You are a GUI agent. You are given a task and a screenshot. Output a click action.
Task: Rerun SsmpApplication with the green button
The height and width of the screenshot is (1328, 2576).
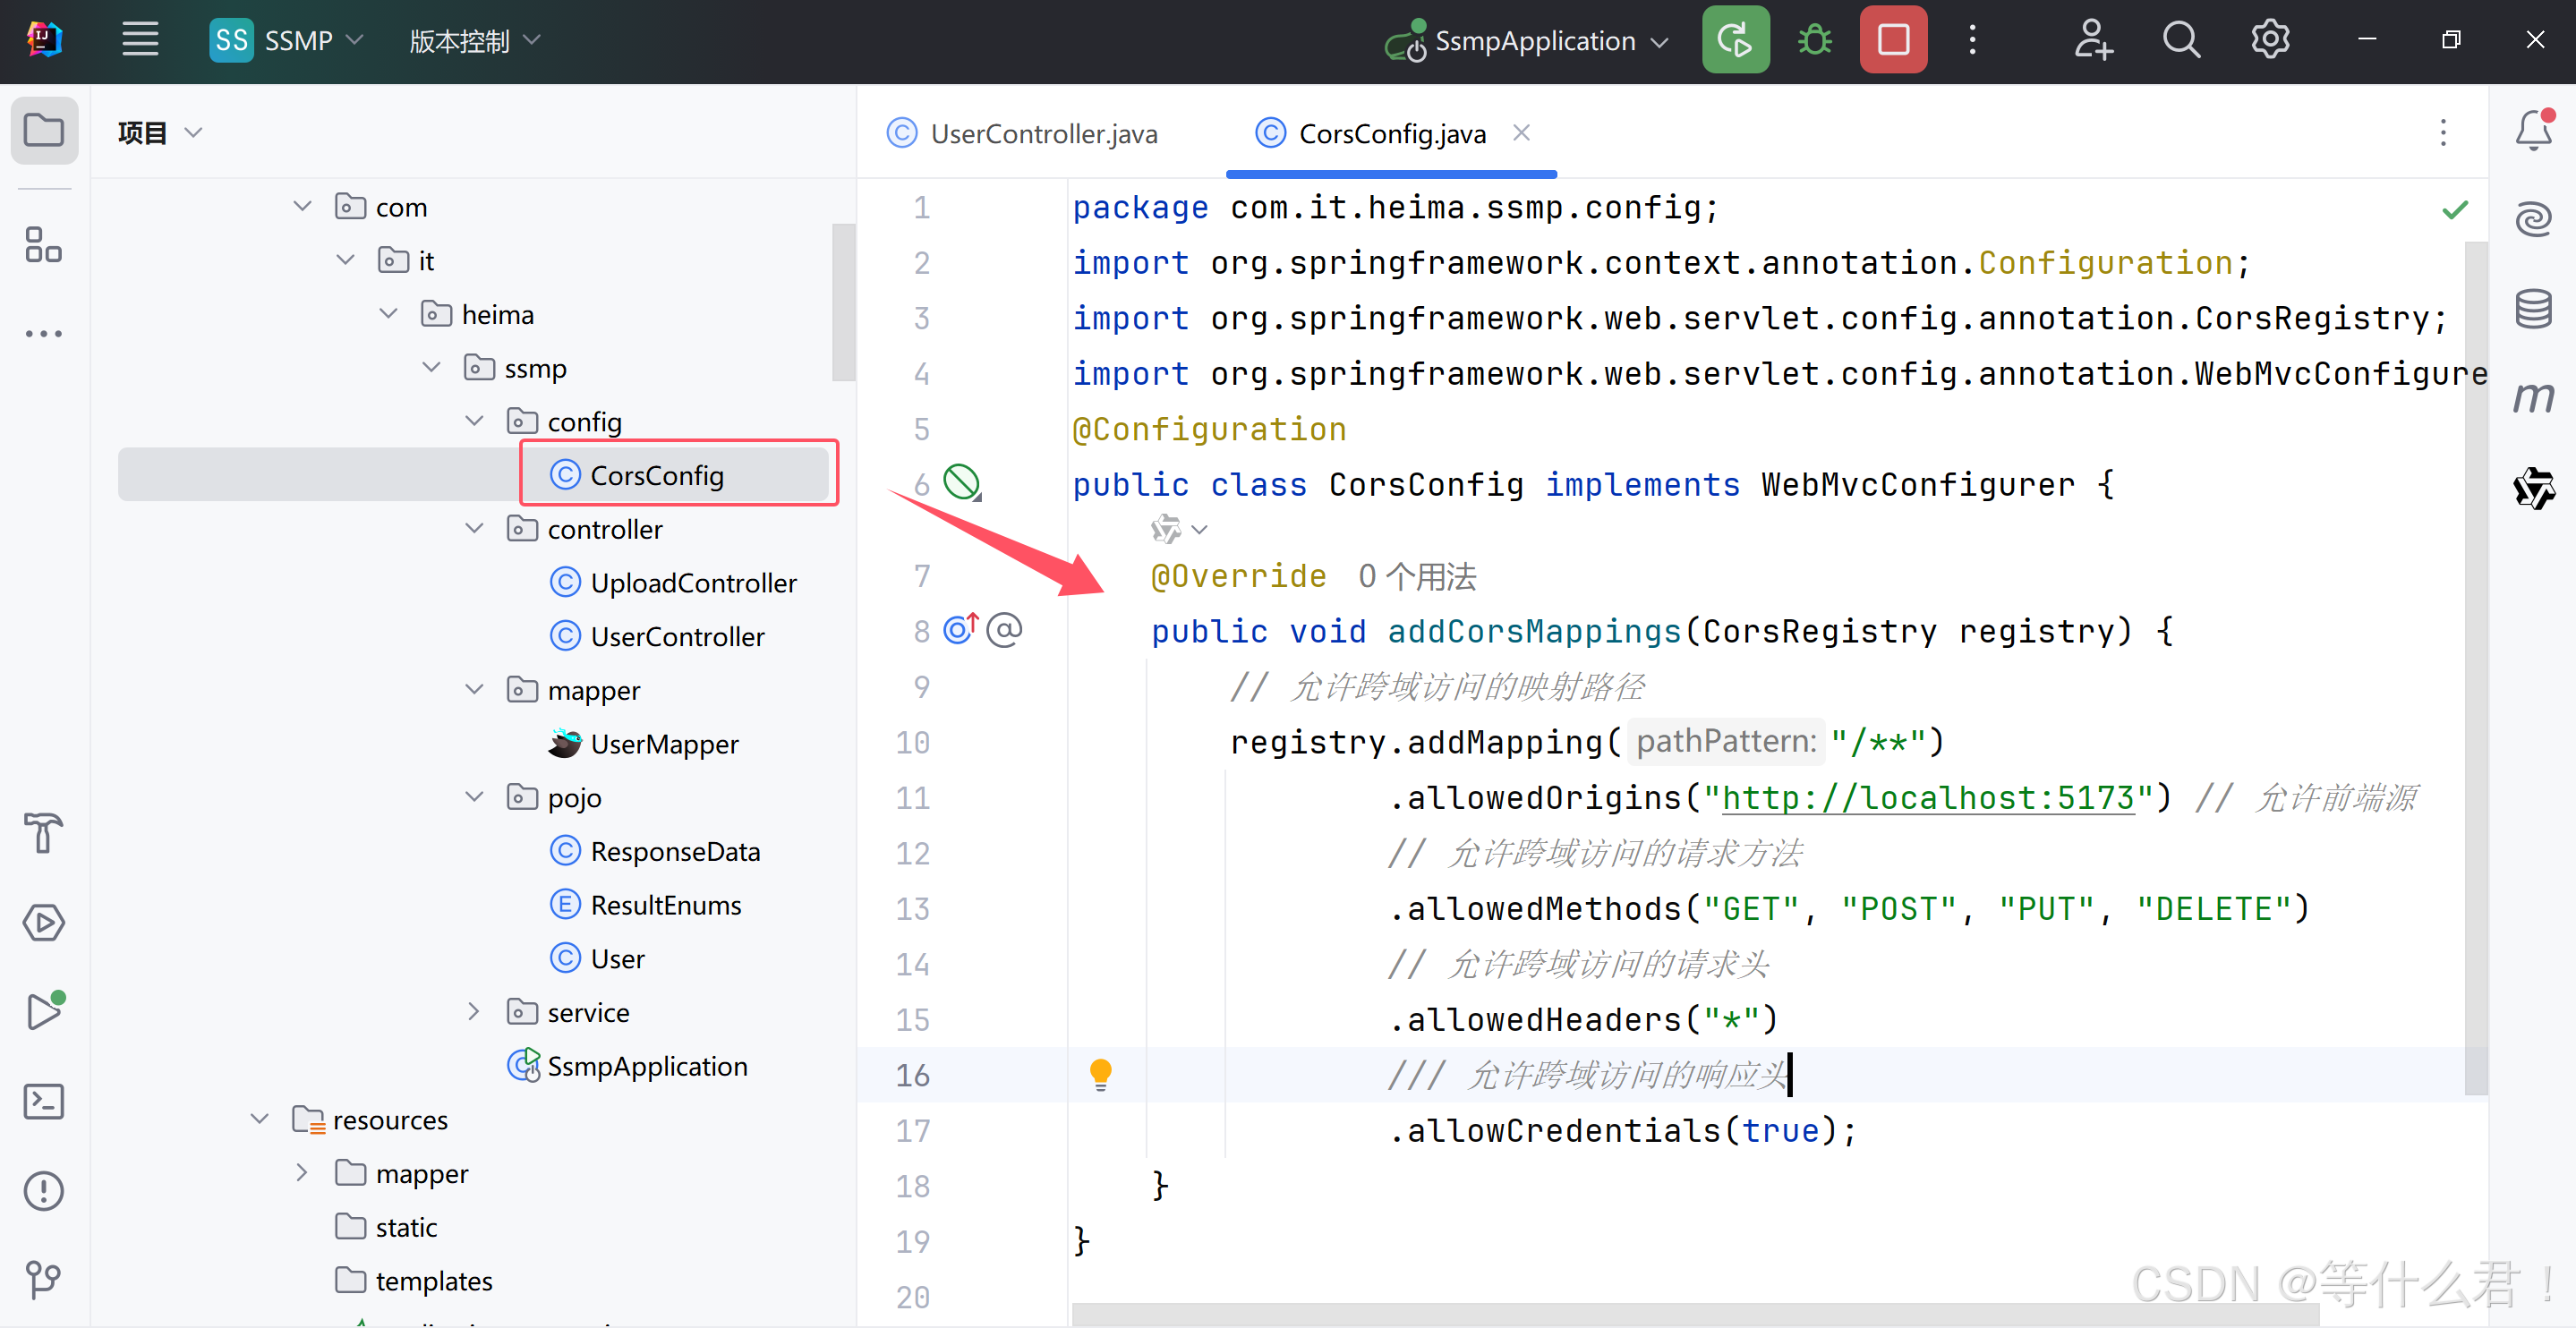point(1735,41)
